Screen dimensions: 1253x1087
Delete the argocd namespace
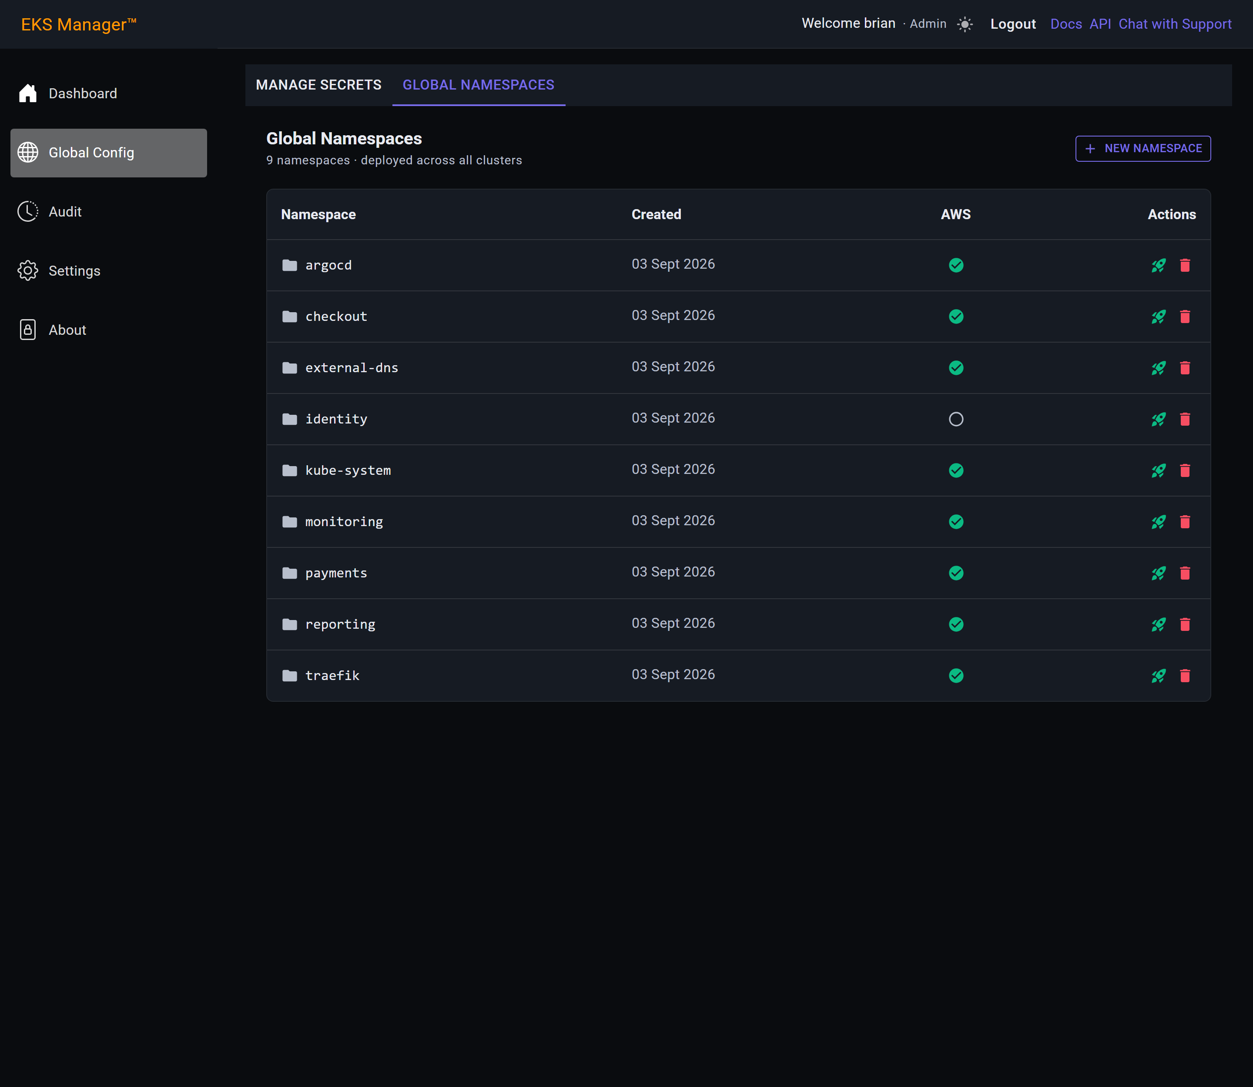point(1185,265)
